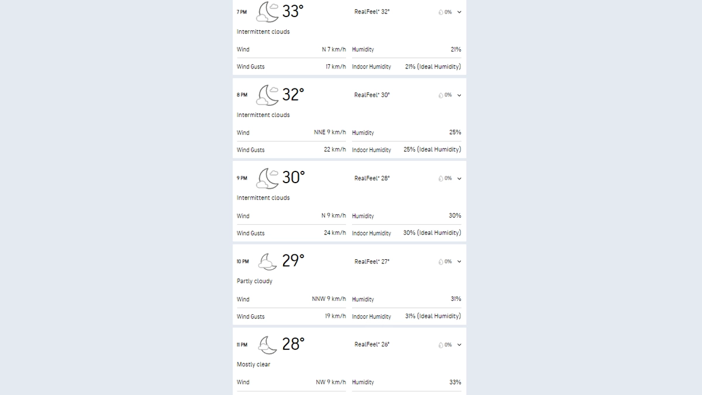Collapse the 8 PM forecast chevron
This screenshot has width=702, height=395.
pos(459,95)
